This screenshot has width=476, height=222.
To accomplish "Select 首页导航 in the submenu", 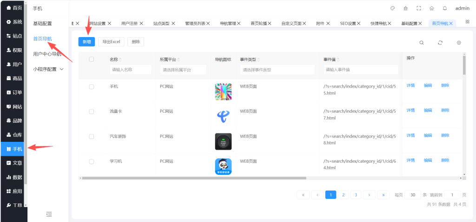I will pos(42,38).
